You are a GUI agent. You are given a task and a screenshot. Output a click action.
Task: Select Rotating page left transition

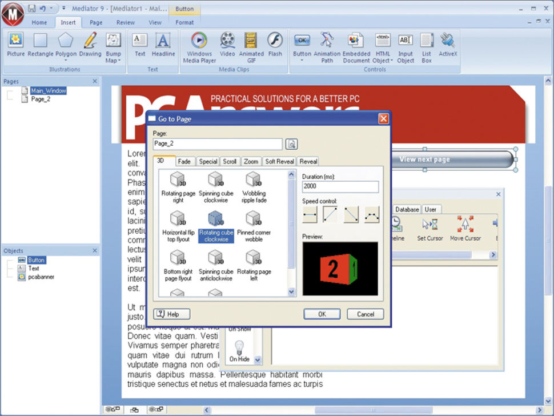[x=254, y=266]
